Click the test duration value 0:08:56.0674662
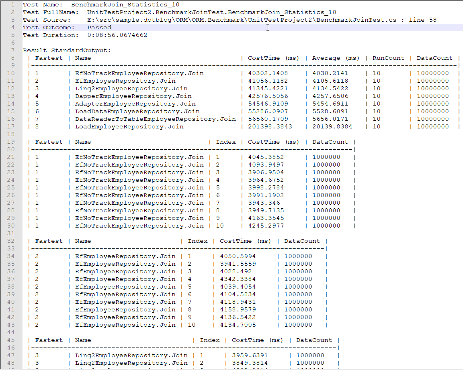The image size is (463, 370). pyautogui.click(x=117, y=35)
